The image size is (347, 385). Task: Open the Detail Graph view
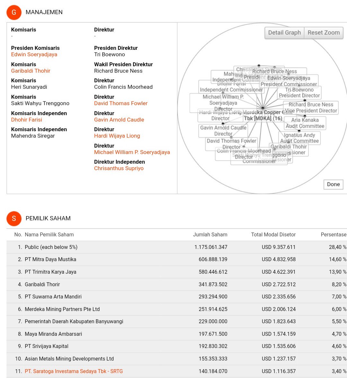click(x=284, y=33)
